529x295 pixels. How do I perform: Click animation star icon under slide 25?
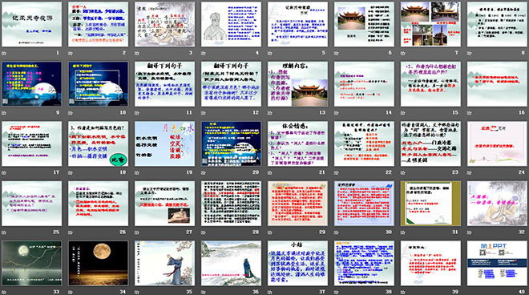4,232
